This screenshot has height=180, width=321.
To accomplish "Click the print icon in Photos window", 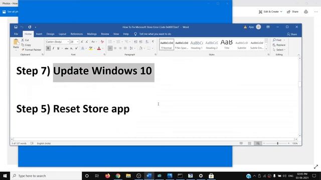I will click(x=306, y=11).
